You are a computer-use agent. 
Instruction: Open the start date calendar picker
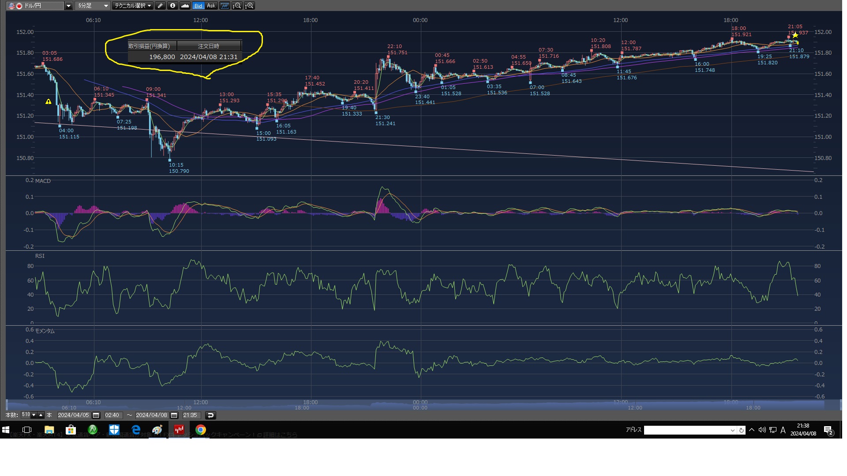96,415
